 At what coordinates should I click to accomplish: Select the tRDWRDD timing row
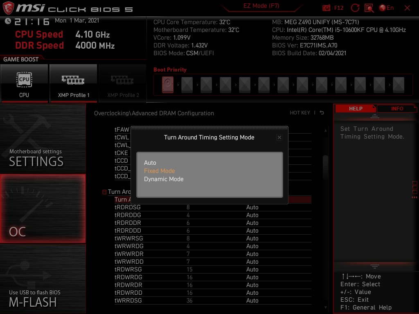coord(213,293)
